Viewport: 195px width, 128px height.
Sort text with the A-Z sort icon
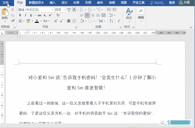click(x=111, y=21)
